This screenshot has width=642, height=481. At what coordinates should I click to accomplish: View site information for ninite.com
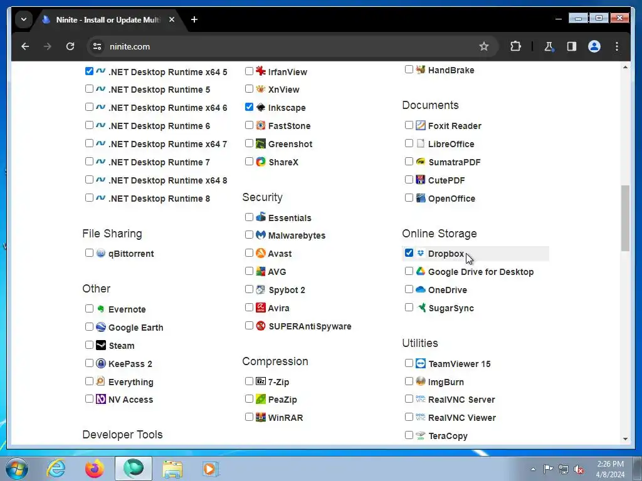[97, 46]
